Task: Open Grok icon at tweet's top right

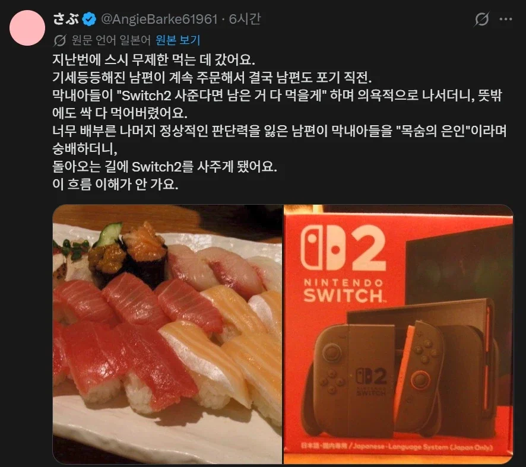Action: click(x=481, y=19)
